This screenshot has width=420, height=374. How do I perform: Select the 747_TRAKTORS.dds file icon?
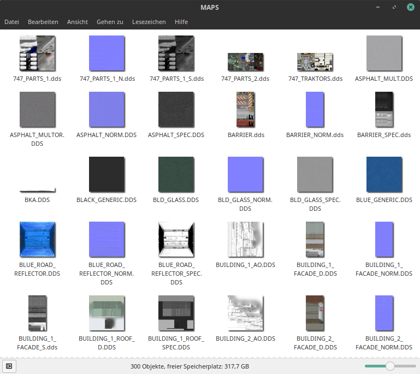(x=315, y=62)
